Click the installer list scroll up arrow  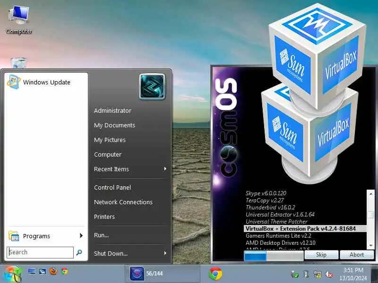tap(371, 193)
